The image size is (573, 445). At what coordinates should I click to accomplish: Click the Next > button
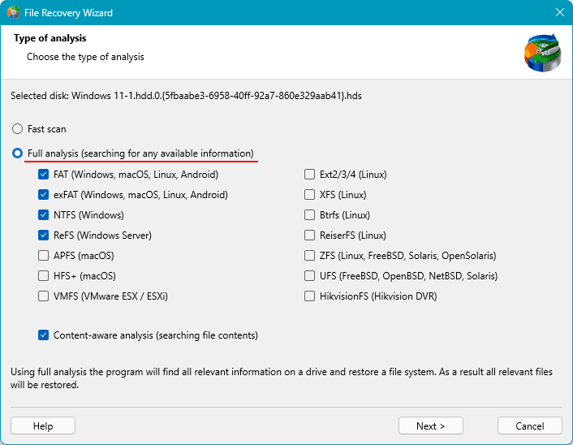click(x=431, y=426)
